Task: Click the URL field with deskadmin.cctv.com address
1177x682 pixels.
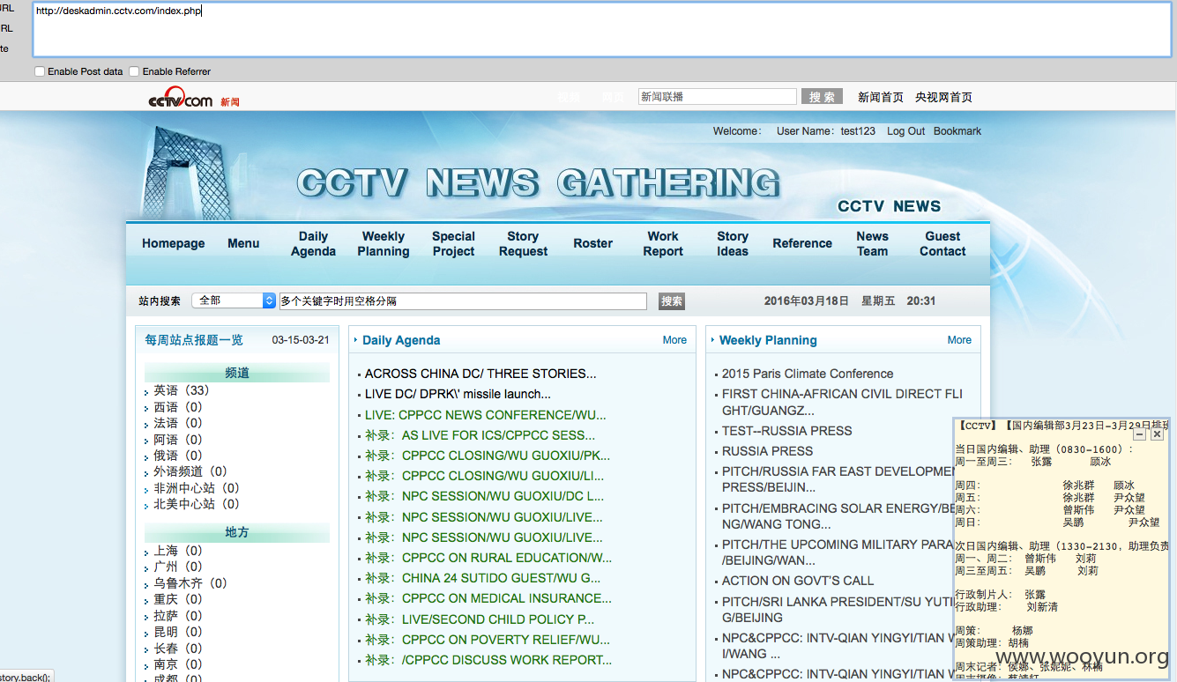Action: pos(602,29)
